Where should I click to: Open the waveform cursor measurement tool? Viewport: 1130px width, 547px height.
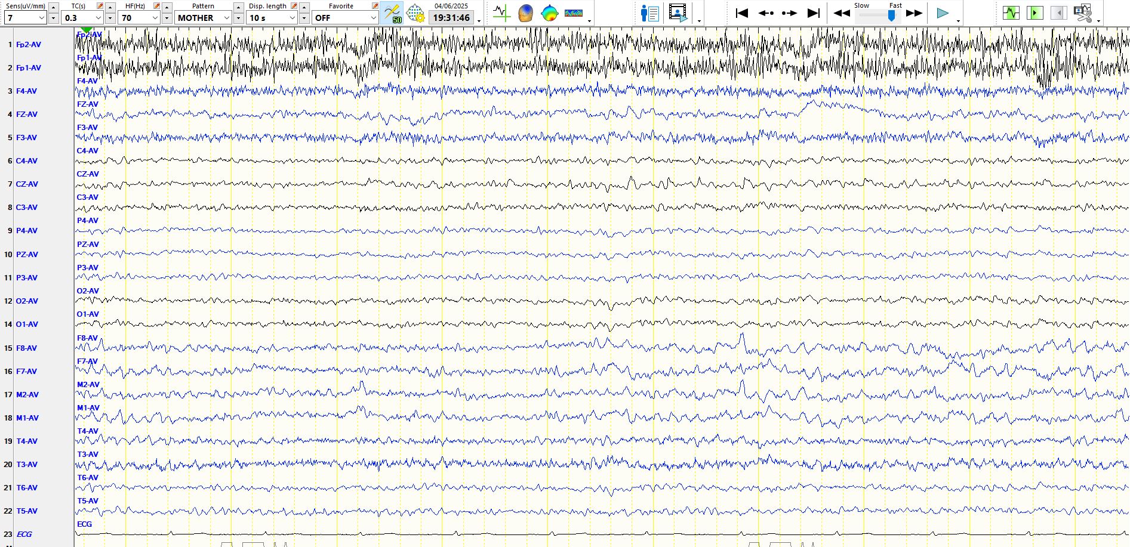pyautogui.click(x=501, y=13)
